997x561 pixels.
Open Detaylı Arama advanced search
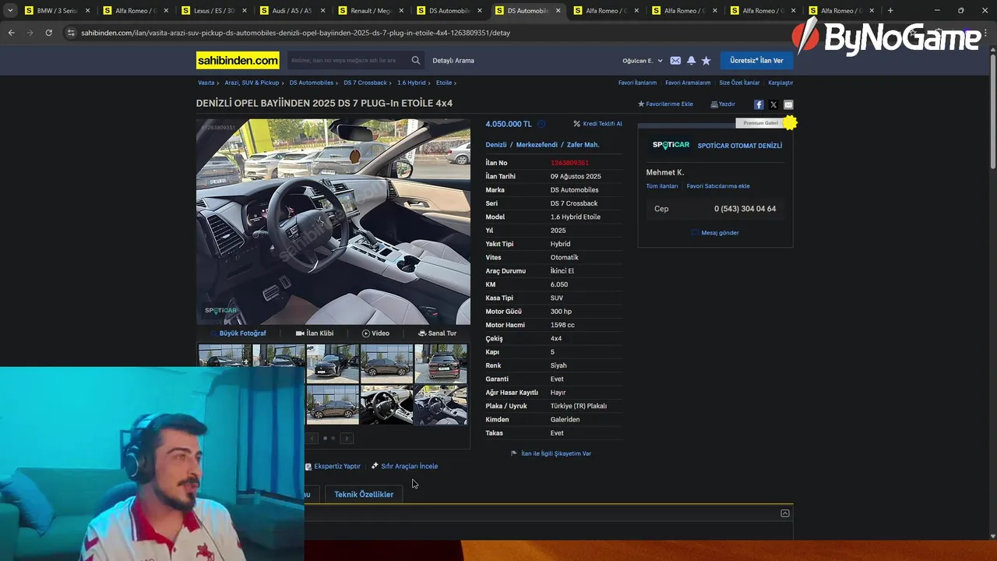click(453, 61)
